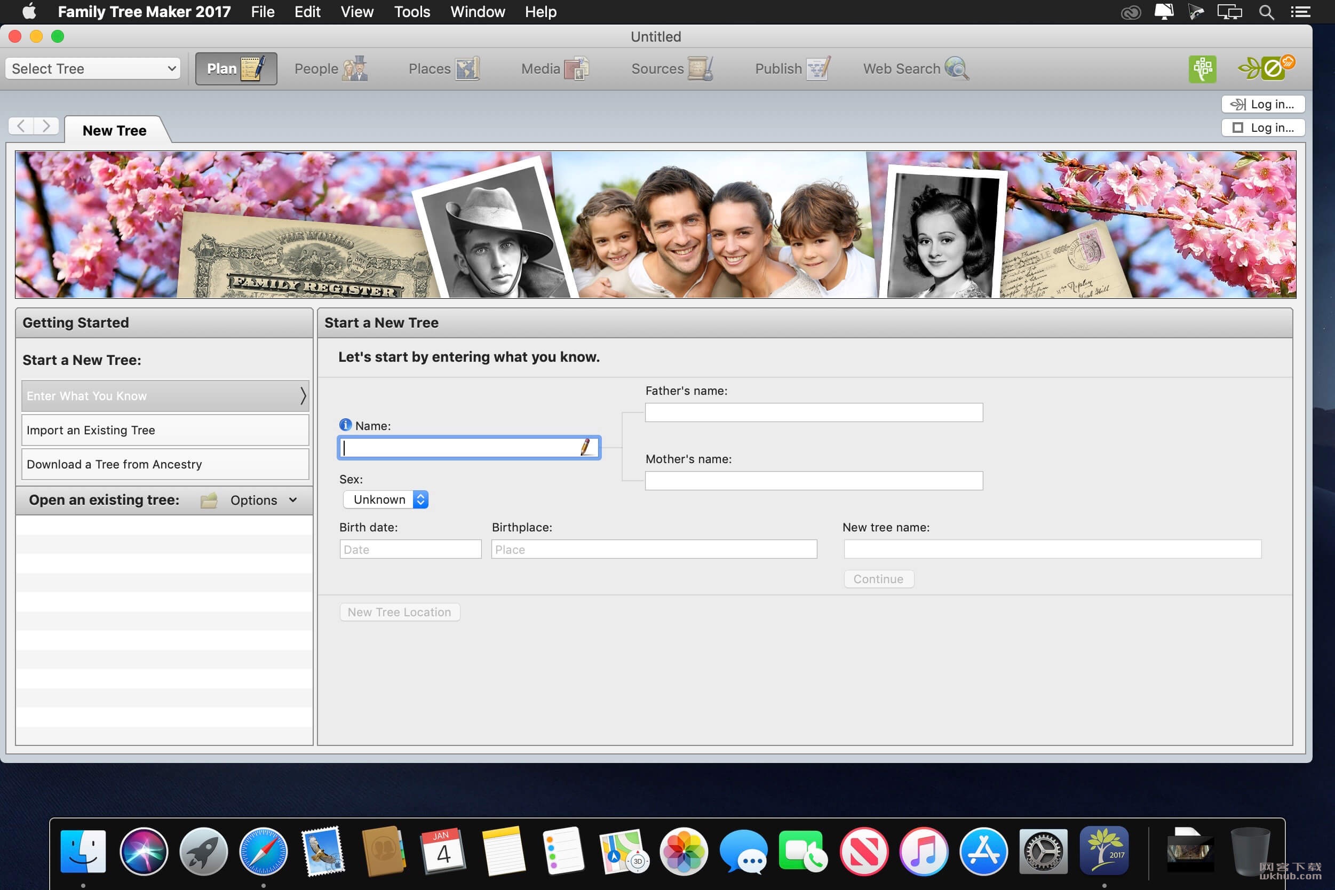Select the New Tree tab
Screen dimensions: 1335x890
[115, 130]
